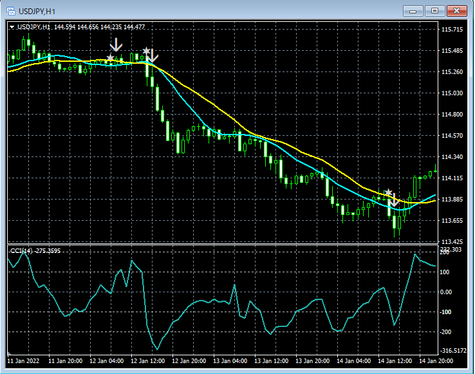Select the first sell arrow signal near 12 Jan 04:00
The width and height of the screenshot is (475, 374).
(x=116, y=45)
